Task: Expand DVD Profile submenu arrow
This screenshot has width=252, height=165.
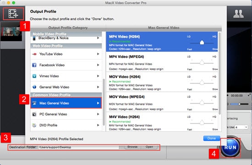Action: tap(98, 125)
